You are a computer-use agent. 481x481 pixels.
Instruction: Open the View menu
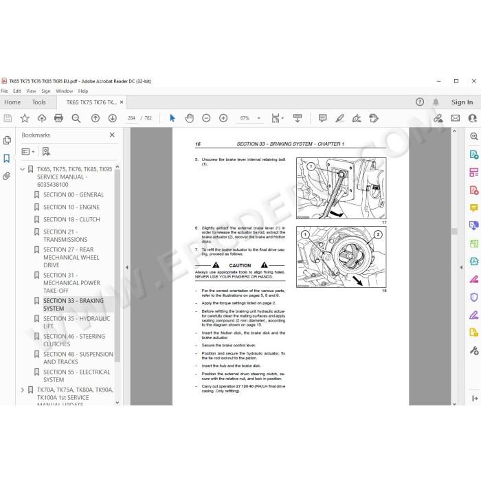click(x=31, y=91)
